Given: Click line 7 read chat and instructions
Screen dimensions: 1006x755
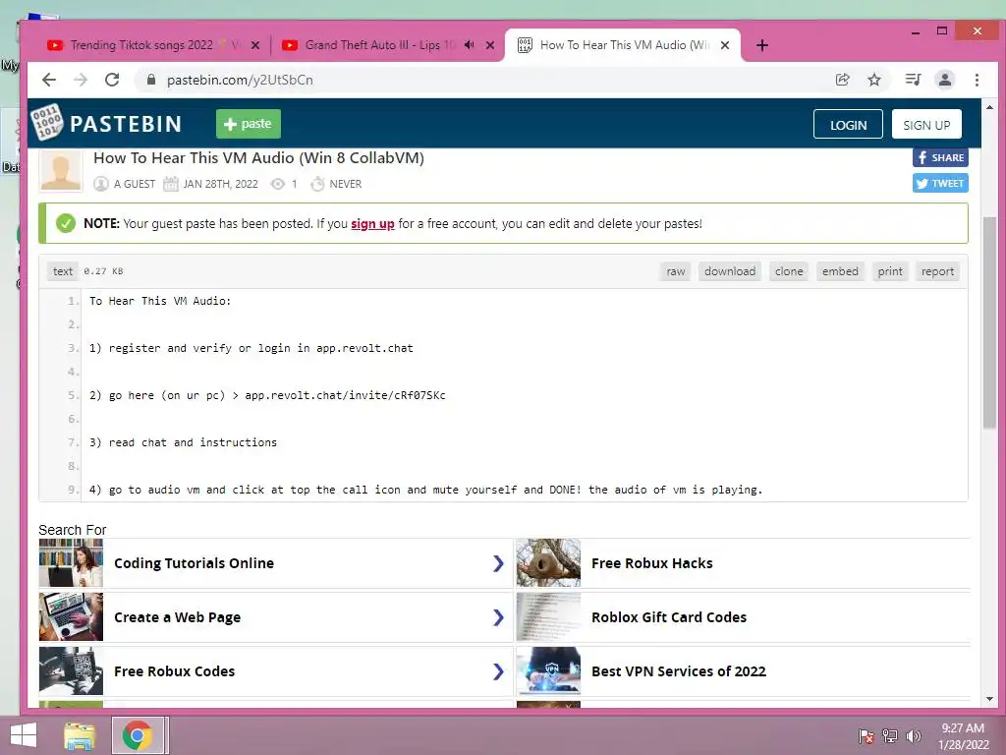Looking at the screenshot, I should point(183,442).
